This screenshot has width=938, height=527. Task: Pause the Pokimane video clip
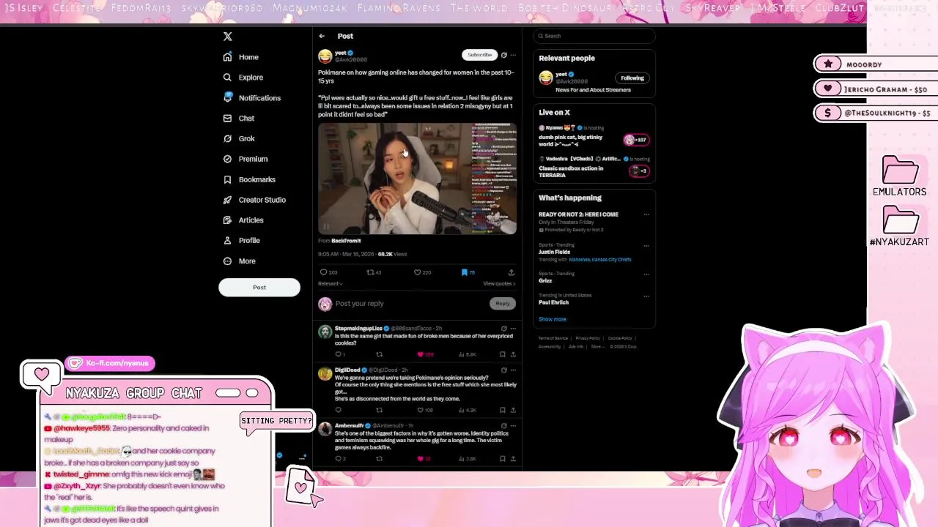(326, 227)
